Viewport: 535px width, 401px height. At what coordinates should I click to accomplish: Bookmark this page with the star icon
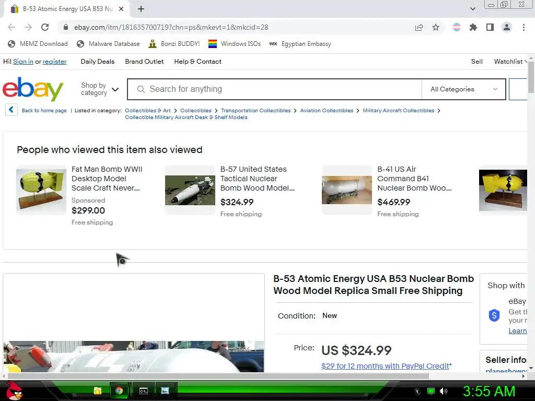(436, 27)
